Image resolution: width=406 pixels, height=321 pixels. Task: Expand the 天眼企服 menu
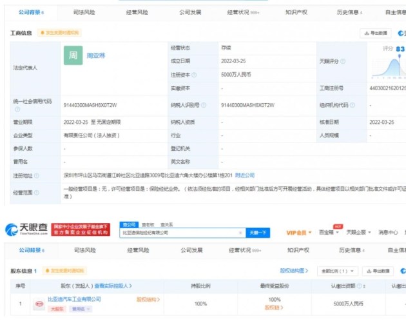pos(358,232)
